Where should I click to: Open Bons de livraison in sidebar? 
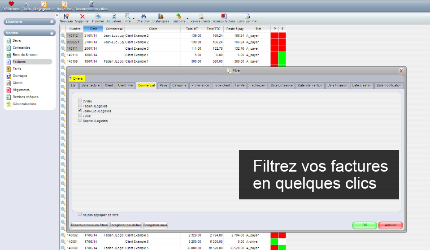pos(25,55)
